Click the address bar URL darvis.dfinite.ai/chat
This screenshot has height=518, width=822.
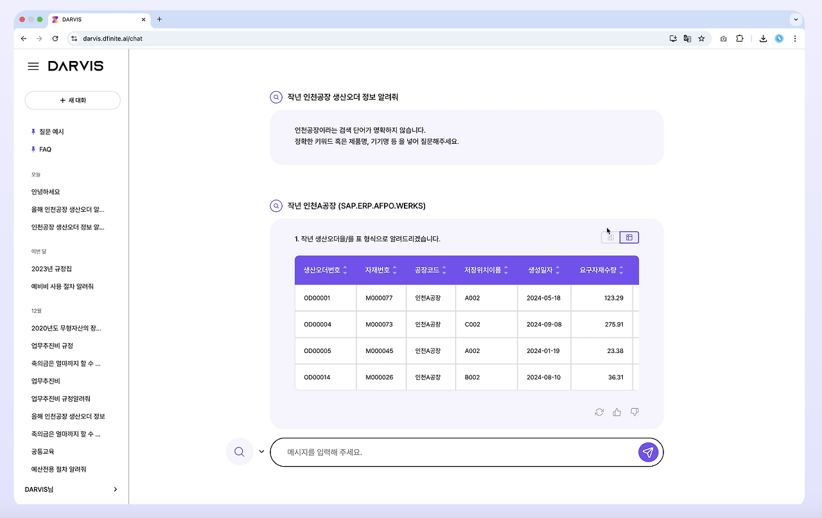[x=112, y=39]
